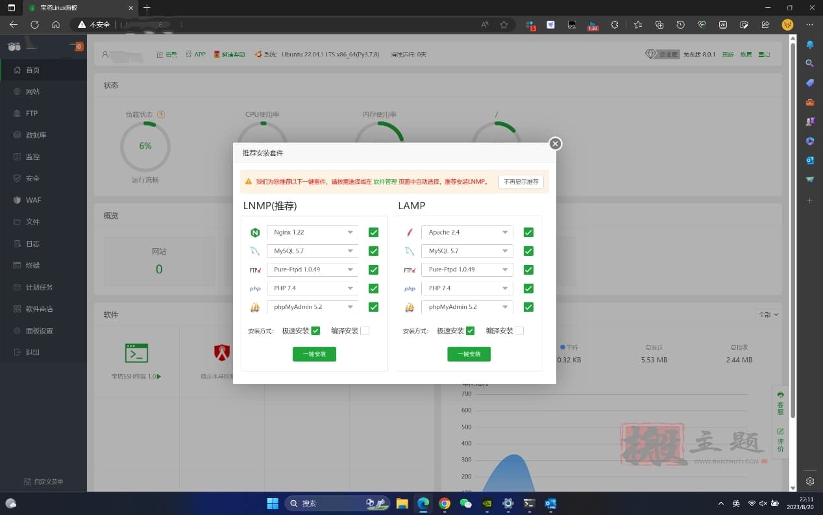
Task: Uncheck Apache 2.4 checkbox in LAMP
Action: click(x=528, y=232)
